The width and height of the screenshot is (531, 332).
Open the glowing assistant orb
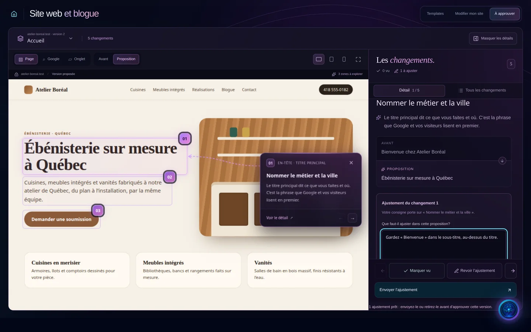click(509, 309)
